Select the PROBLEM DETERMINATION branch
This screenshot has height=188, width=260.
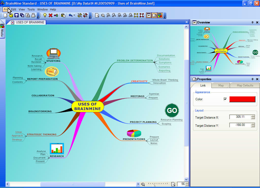click(135, 61)
